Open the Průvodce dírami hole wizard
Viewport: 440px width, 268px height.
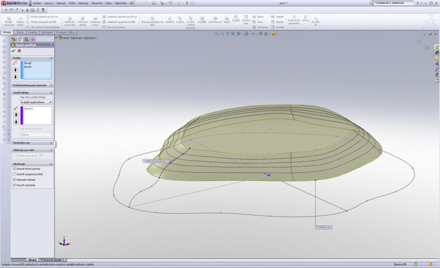coord(83,21)
